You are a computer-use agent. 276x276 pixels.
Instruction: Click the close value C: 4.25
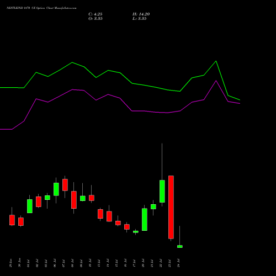coord(95,14)
